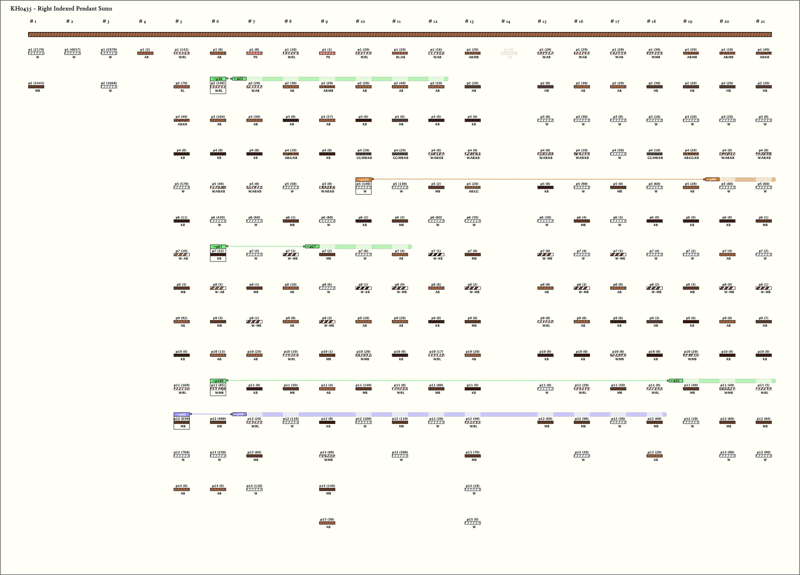Click the green →p36 sum tag
The width and height of the screenshot is (800, 575).
(218, 79)
